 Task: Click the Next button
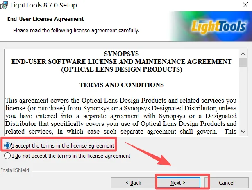coord(178,183)
